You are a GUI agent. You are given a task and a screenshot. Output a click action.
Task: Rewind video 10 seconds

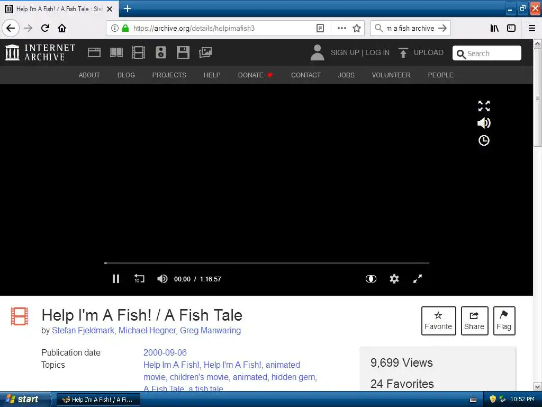(139, 279)
